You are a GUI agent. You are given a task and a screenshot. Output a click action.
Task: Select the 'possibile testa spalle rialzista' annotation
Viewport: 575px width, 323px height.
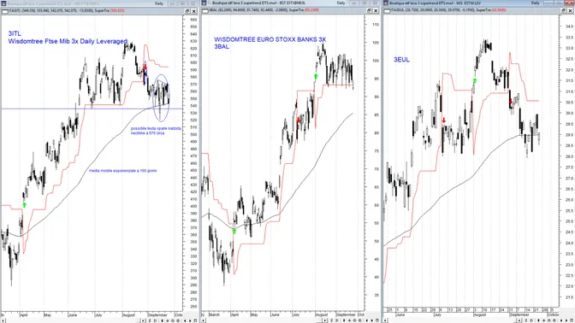[x=156, y=128]
